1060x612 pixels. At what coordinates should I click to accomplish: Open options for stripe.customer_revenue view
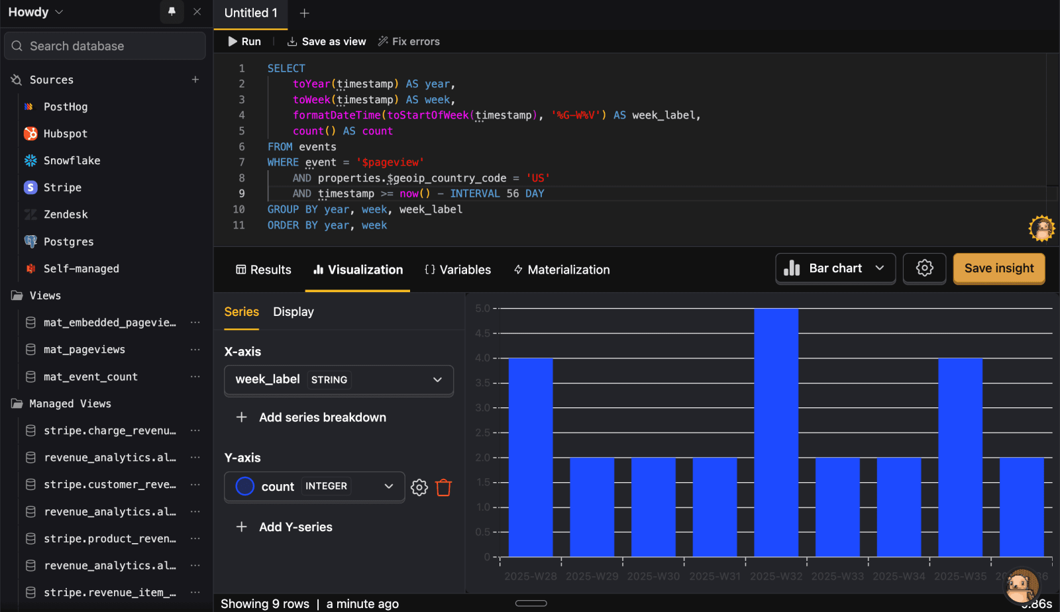pos(195,485)
